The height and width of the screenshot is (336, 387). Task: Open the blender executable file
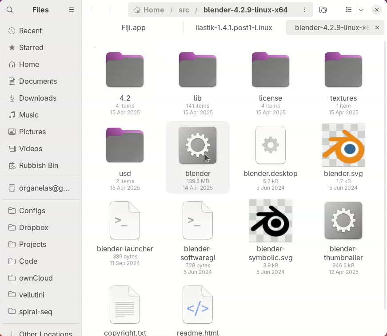click(x=198, y=145)
